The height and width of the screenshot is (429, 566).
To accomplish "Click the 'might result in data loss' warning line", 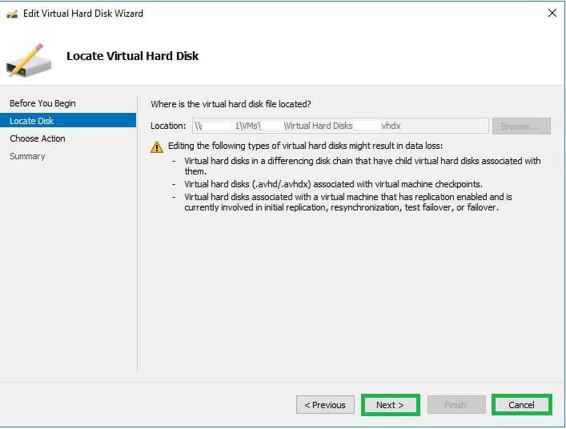I will point(305,146).
